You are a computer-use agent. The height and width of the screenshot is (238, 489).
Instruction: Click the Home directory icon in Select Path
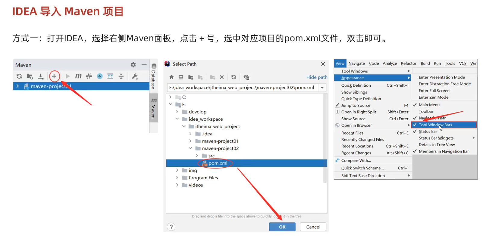(x=171, y=77)
